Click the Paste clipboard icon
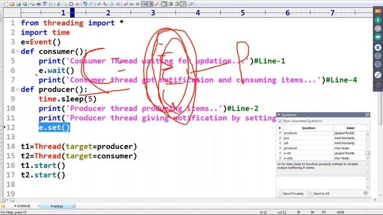 click(71, 4)
